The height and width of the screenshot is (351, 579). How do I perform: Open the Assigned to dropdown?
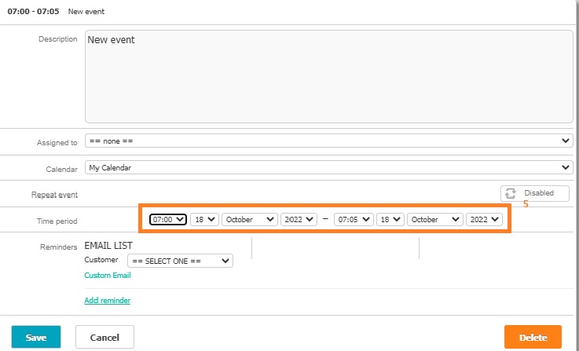(329, 141)
